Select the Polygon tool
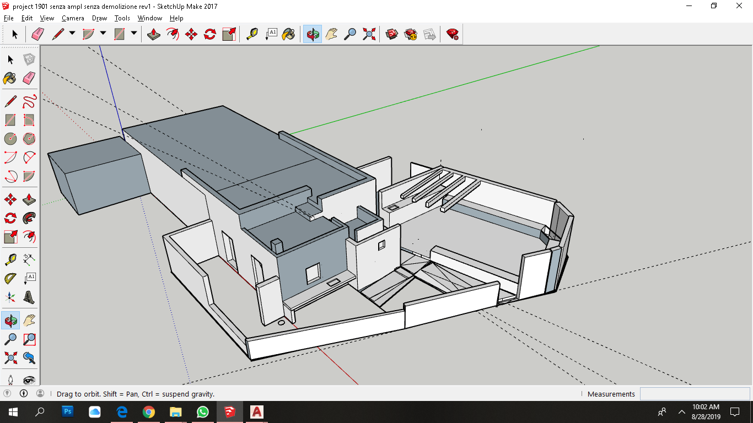 [x=29, y=138]
